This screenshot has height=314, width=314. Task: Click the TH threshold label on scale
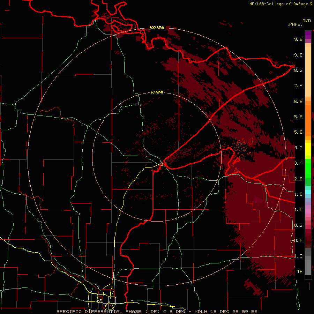pyautogui.click(x=300, y=272)
